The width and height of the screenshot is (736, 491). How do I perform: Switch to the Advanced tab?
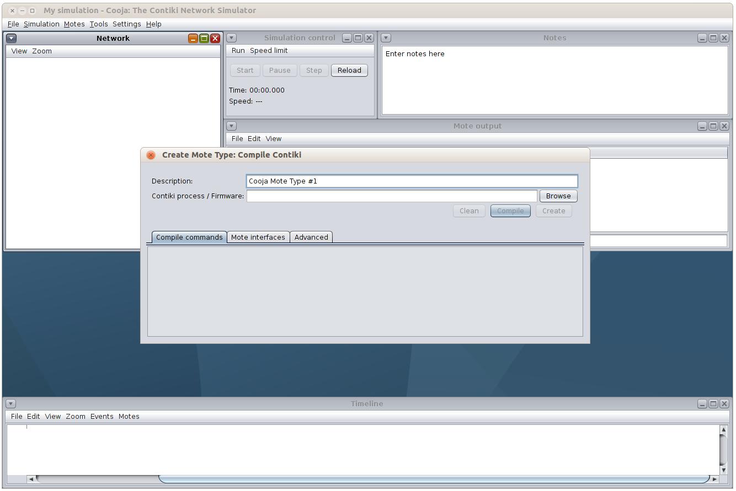pyautogui.click(x=311, y=238)
